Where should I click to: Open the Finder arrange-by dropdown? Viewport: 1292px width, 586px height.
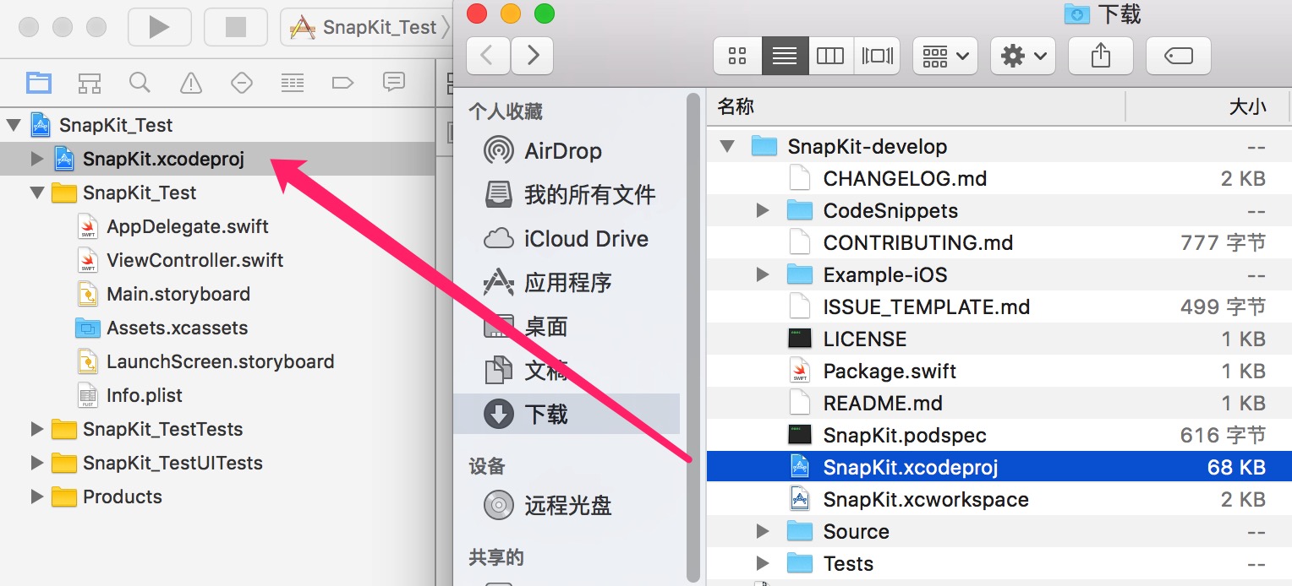pyautogui.click(x=945, y=56)
